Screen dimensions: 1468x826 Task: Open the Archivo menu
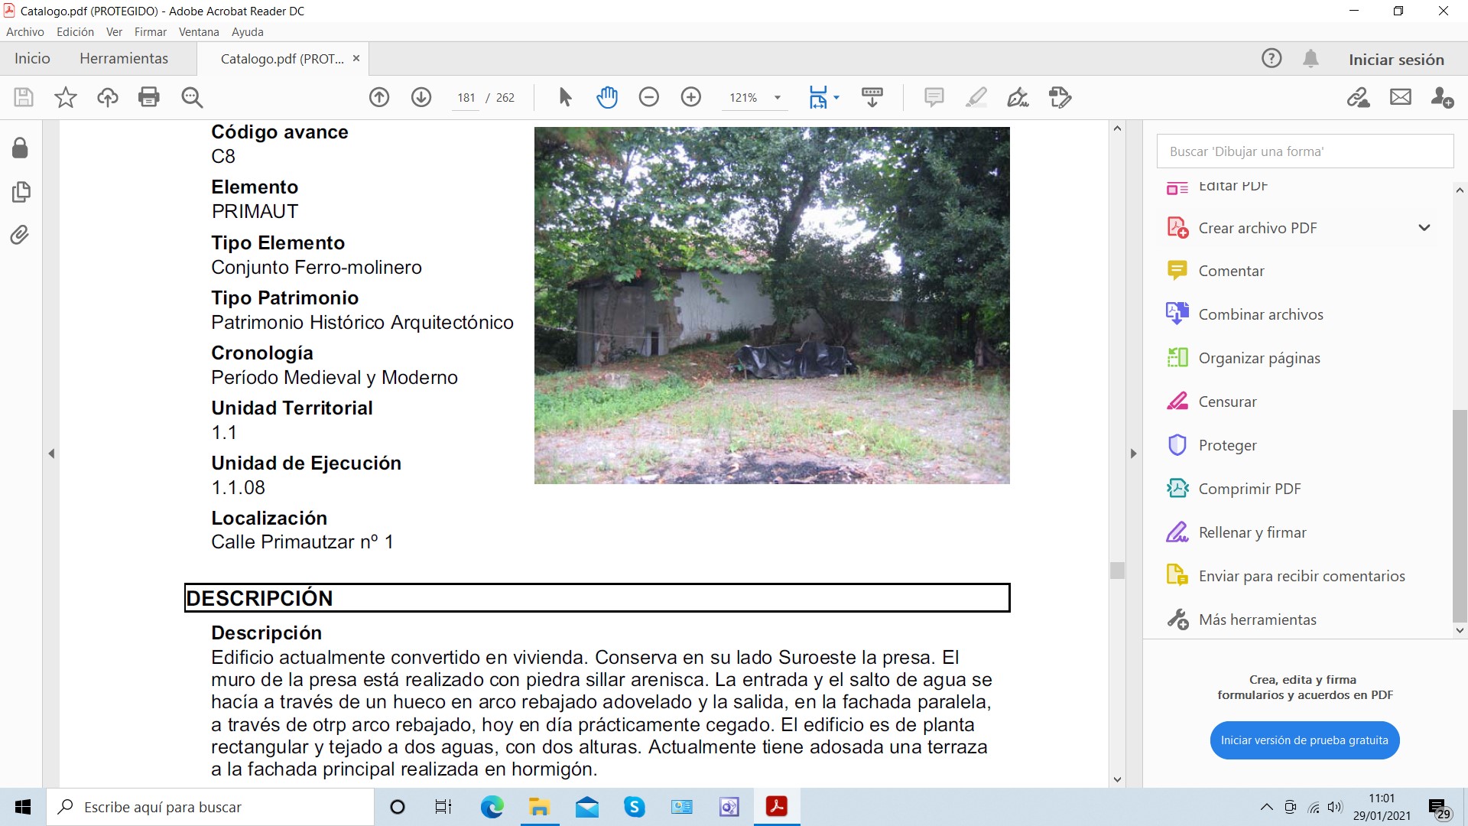[x=25, y=32]
